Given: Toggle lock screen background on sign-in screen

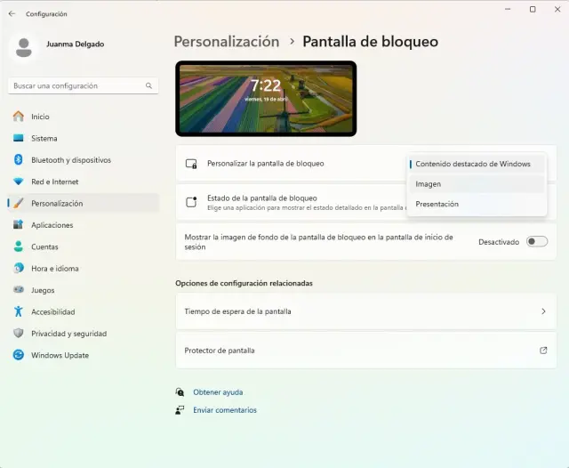Looking at the screenshot, I should pos(536,242).
